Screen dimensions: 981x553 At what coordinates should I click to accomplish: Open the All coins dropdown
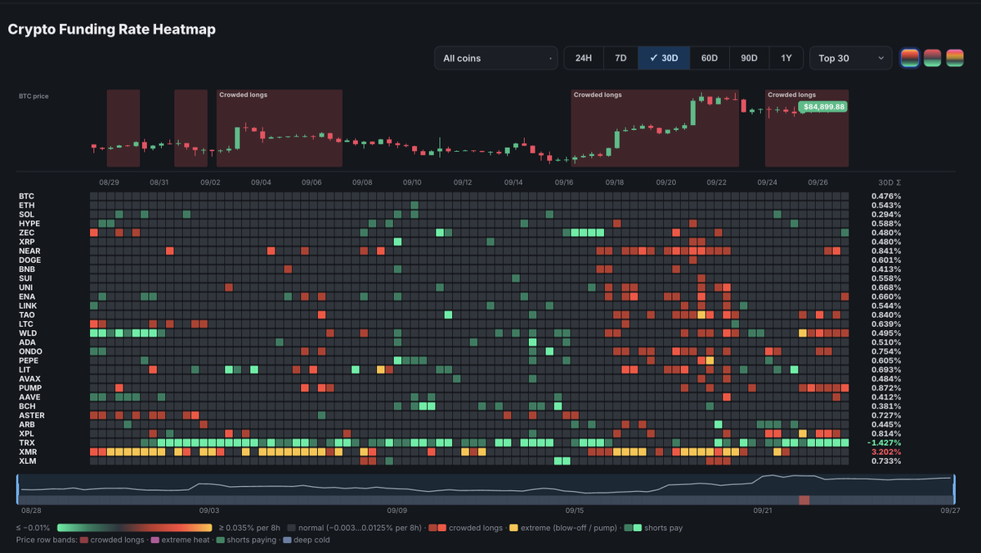point(496,58)
